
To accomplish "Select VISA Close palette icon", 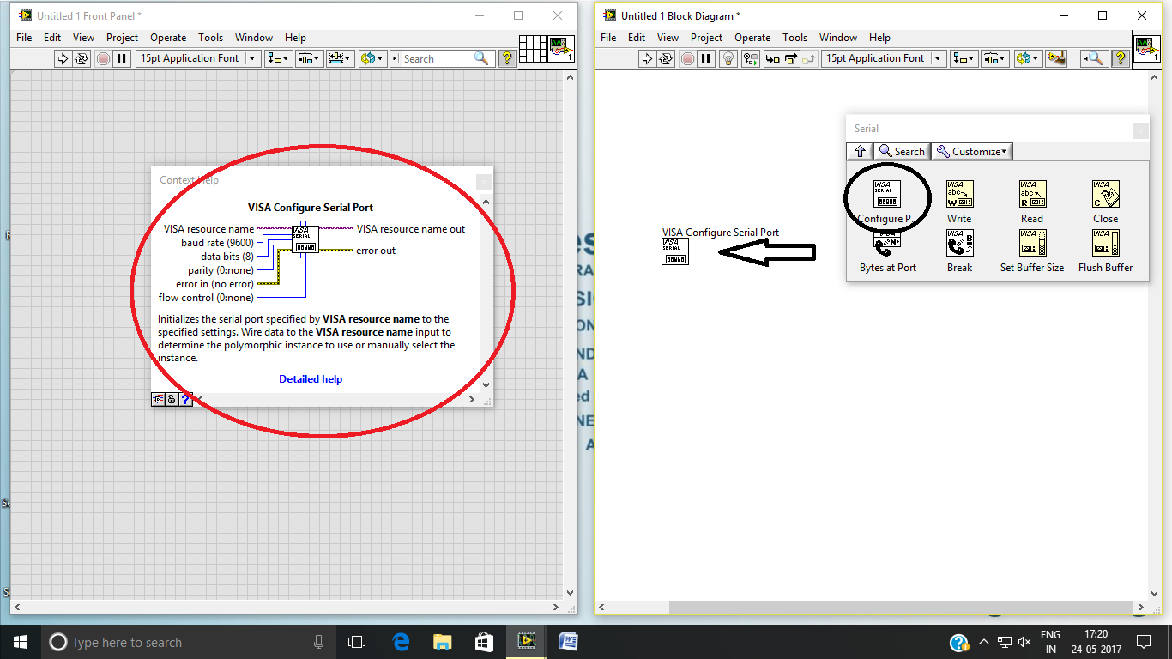I will [1105, 194].
